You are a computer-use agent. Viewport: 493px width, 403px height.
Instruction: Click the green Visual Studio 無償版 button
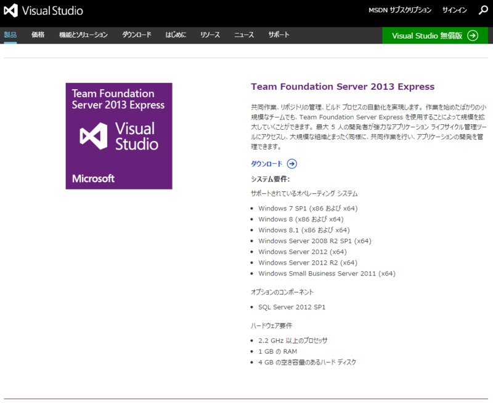[x=436, y=35]
